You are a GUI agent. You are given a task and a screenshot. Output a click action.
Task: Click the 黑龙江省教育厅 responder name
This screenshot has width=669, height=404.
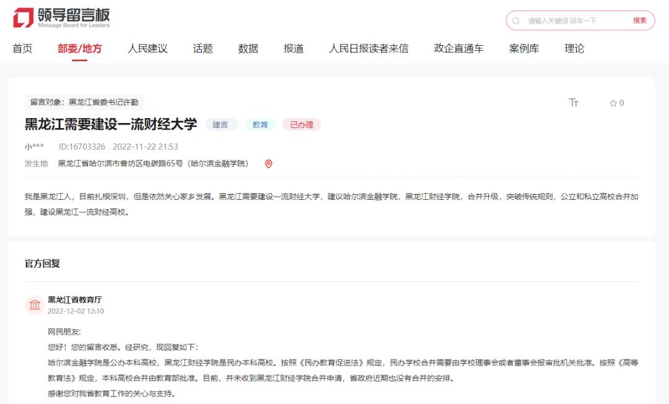tap(75, 299)
